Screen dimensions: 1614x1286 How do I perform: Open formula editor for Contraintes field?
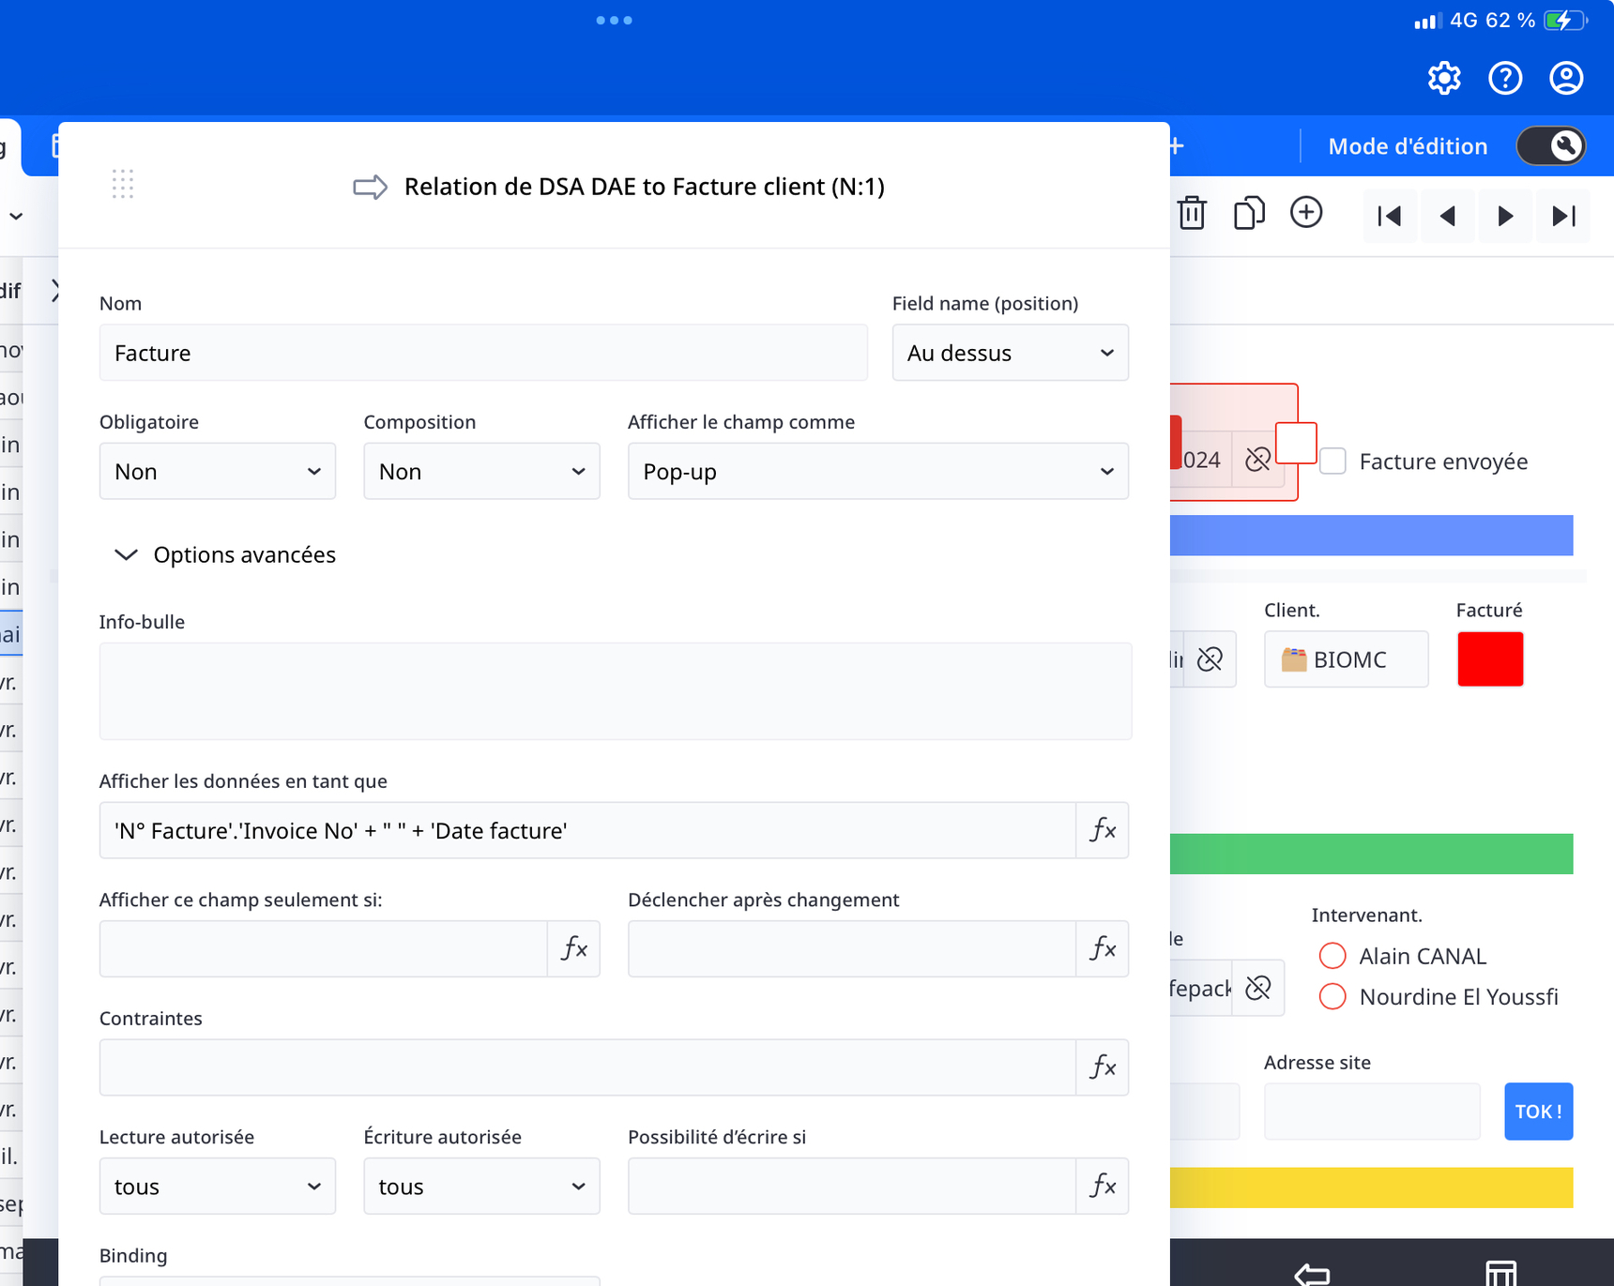point(1103,1067)
